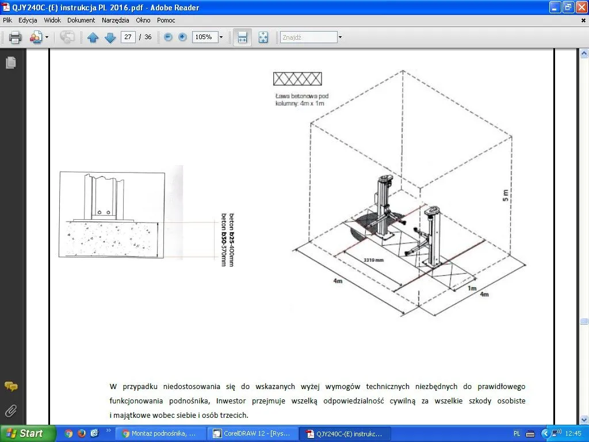Open the Dokument menu

(81, 20)
